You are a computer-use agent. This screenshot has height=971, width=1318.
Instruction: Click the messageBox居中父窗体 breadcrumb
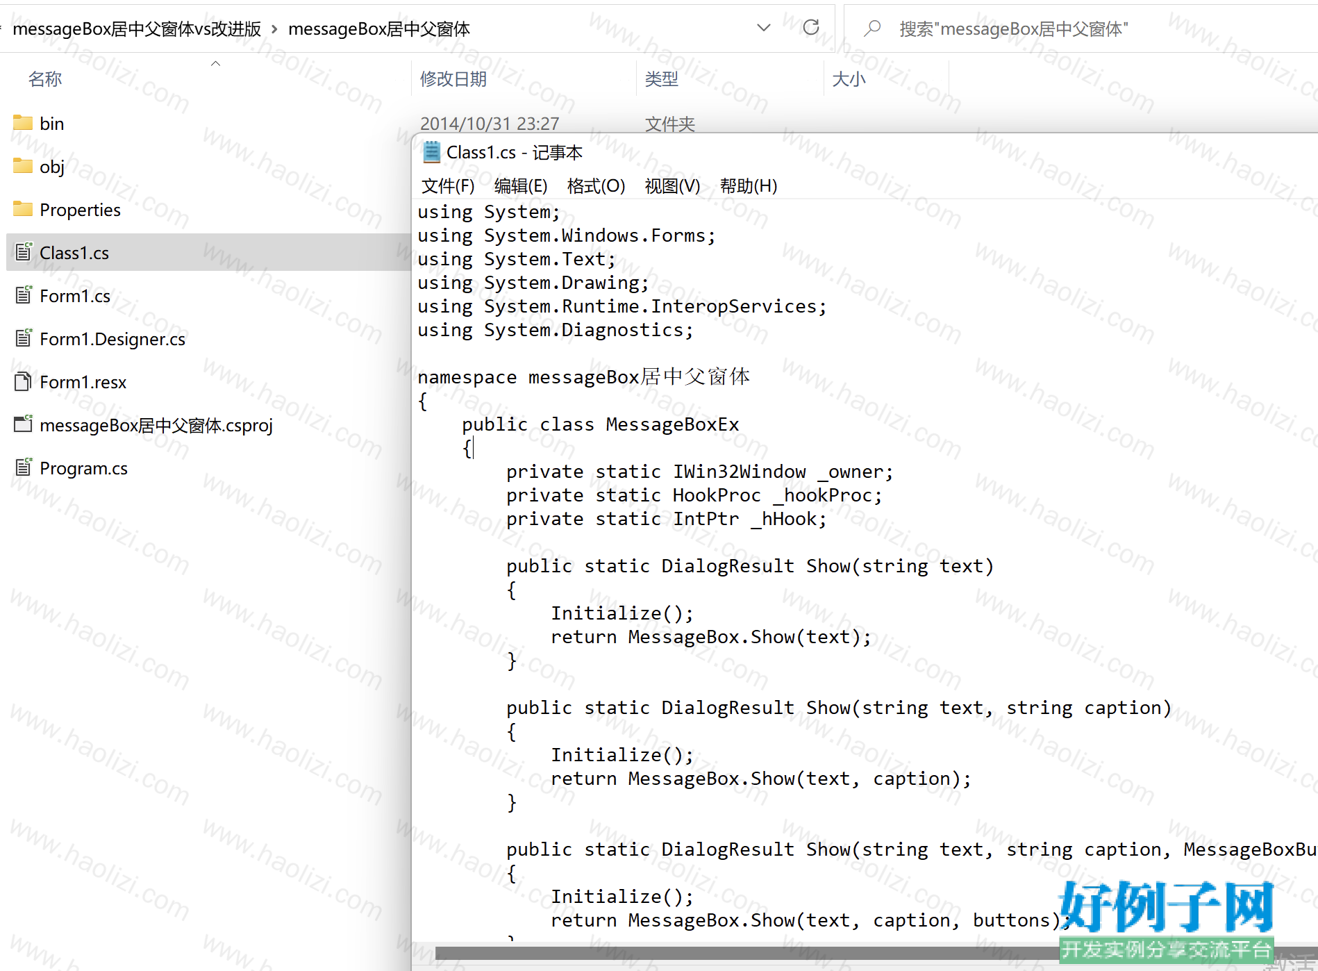379,29
